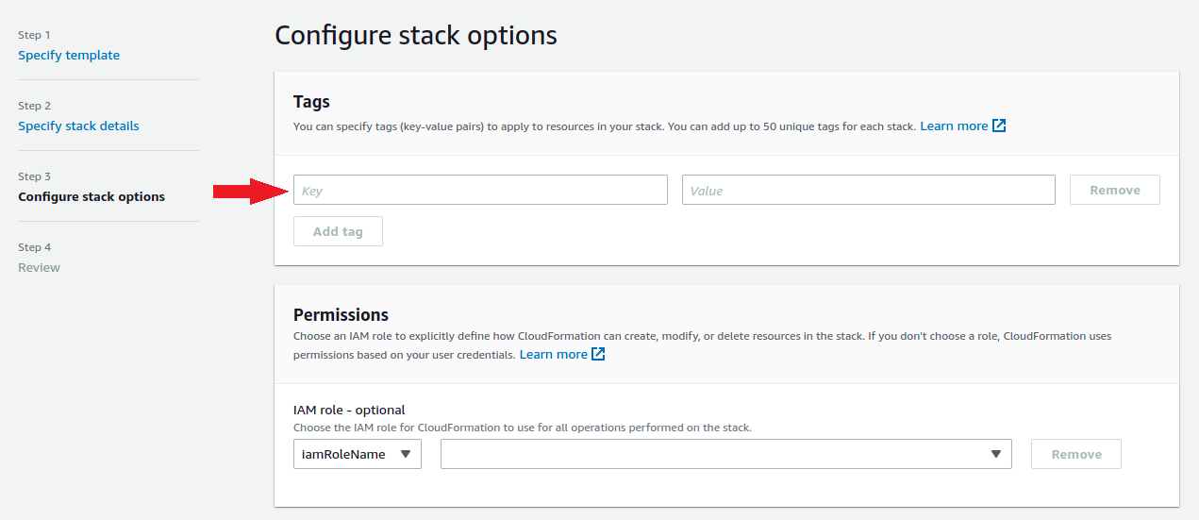Image resolution: width=1199 pixels, height=520 pixels.
Task: Click the Tags section heading
Action: (x=311, y=102)
